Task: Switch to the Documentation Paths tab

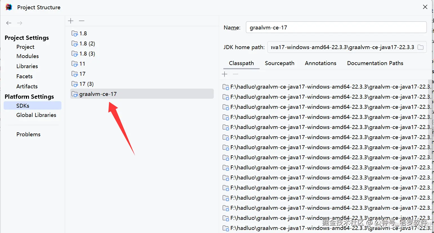Action: coord(375,63)
